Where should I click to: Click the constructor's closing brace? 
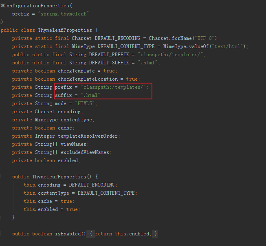pyautogui.click(x=13, y=217)
